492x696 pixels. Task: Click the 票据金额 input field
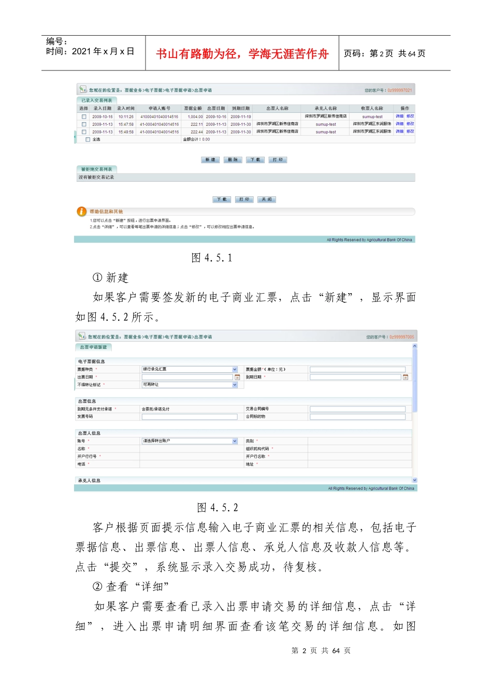tap(358, 369)
